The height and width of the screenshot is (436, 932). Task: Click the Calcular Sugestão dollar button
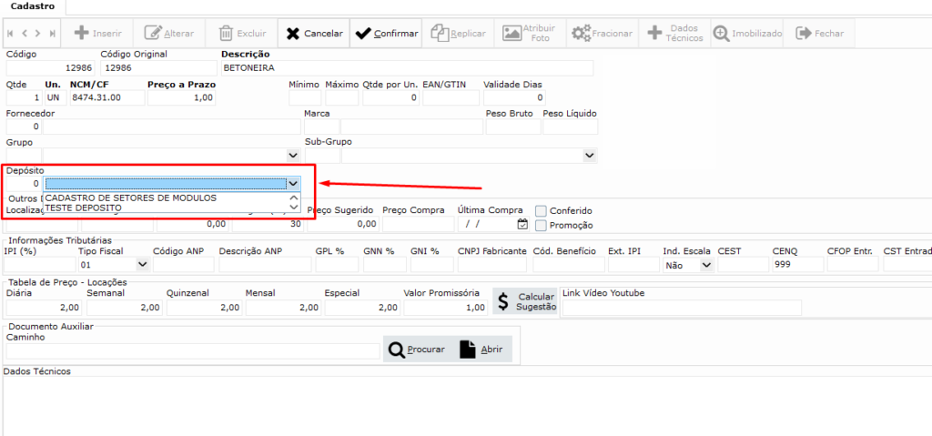523,302
